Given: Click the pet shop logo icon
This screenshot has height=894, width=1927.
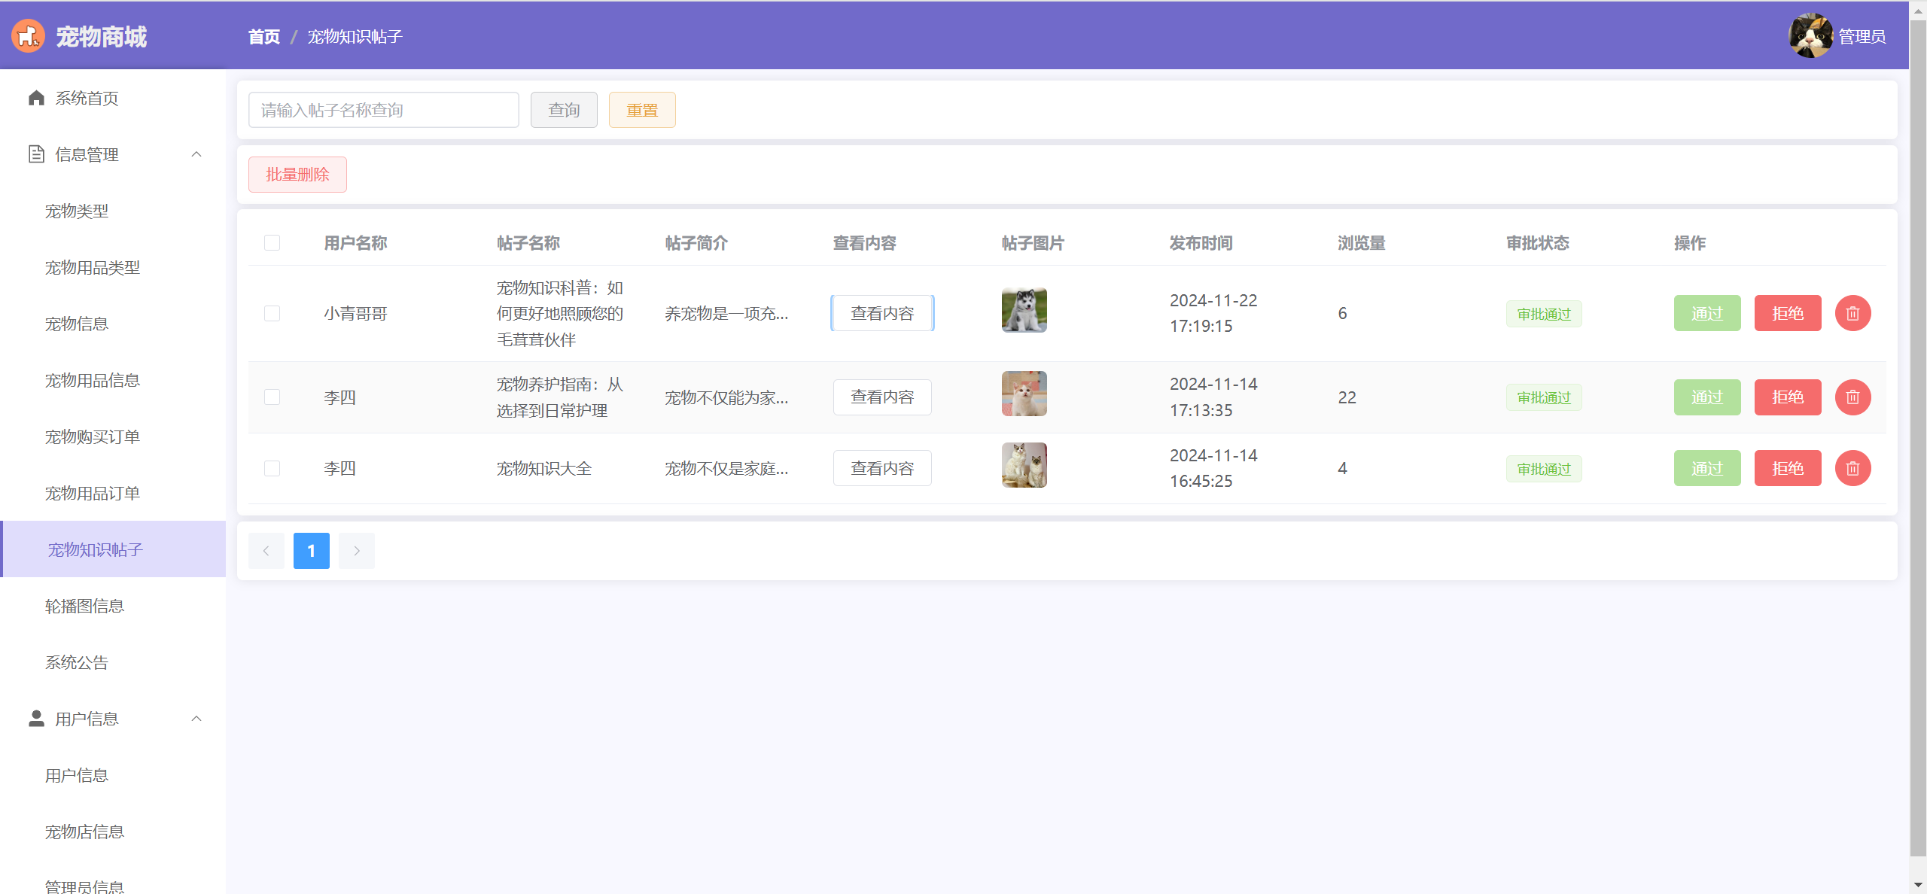Looking at the screenshot, I should [x=28, y=35].
